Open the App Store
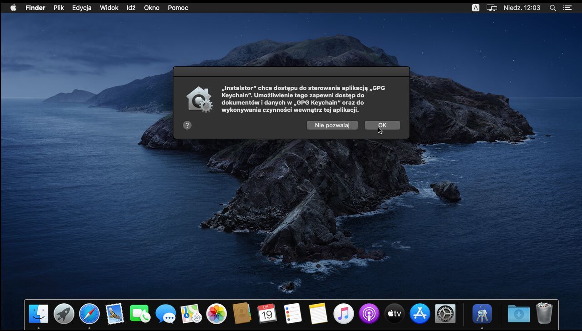This screenshot has height=331, width=582. [419, 313]
